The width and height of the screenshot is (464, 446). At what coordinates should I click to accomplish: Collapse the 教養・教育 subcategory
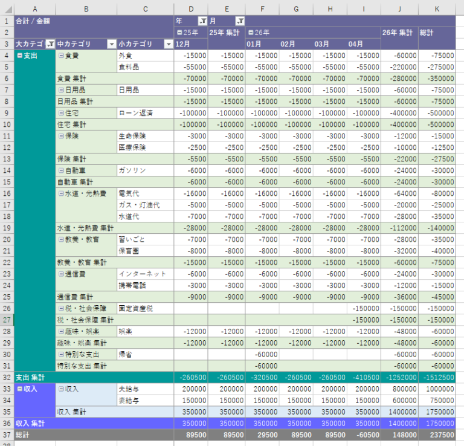(x=61, y=239)
